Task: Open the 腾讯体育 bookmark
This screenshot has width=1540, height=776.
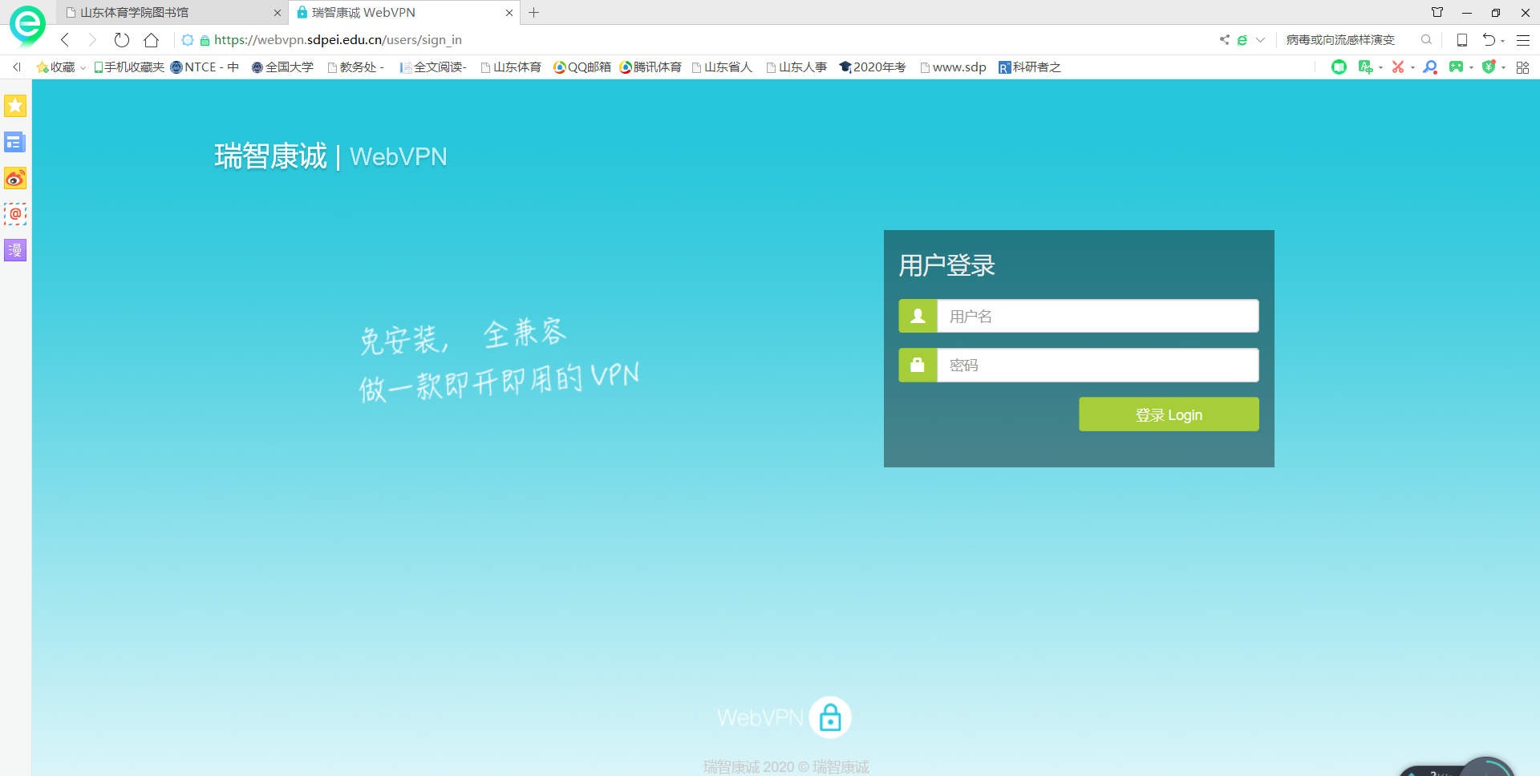Action: (650, 67)
